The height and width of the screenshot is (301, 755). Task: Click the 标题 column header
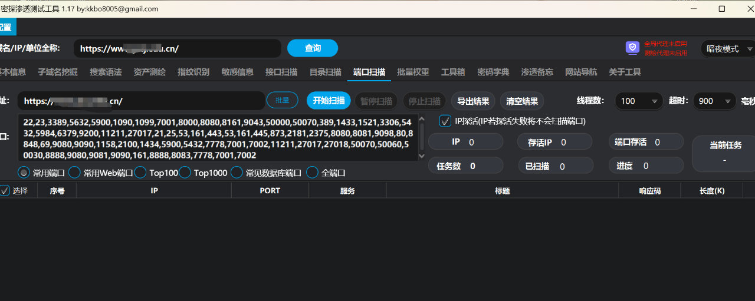pos(503,191)
